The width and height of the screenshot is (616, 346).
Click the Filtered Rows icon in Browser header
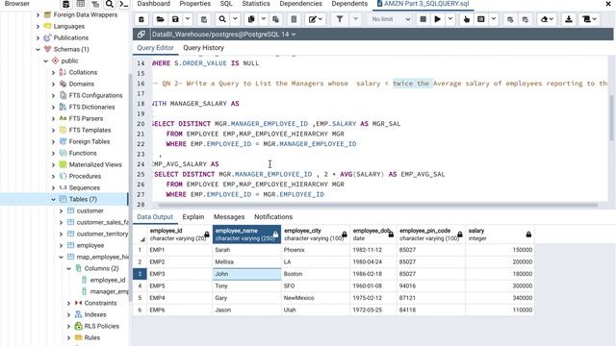[95, 4]
